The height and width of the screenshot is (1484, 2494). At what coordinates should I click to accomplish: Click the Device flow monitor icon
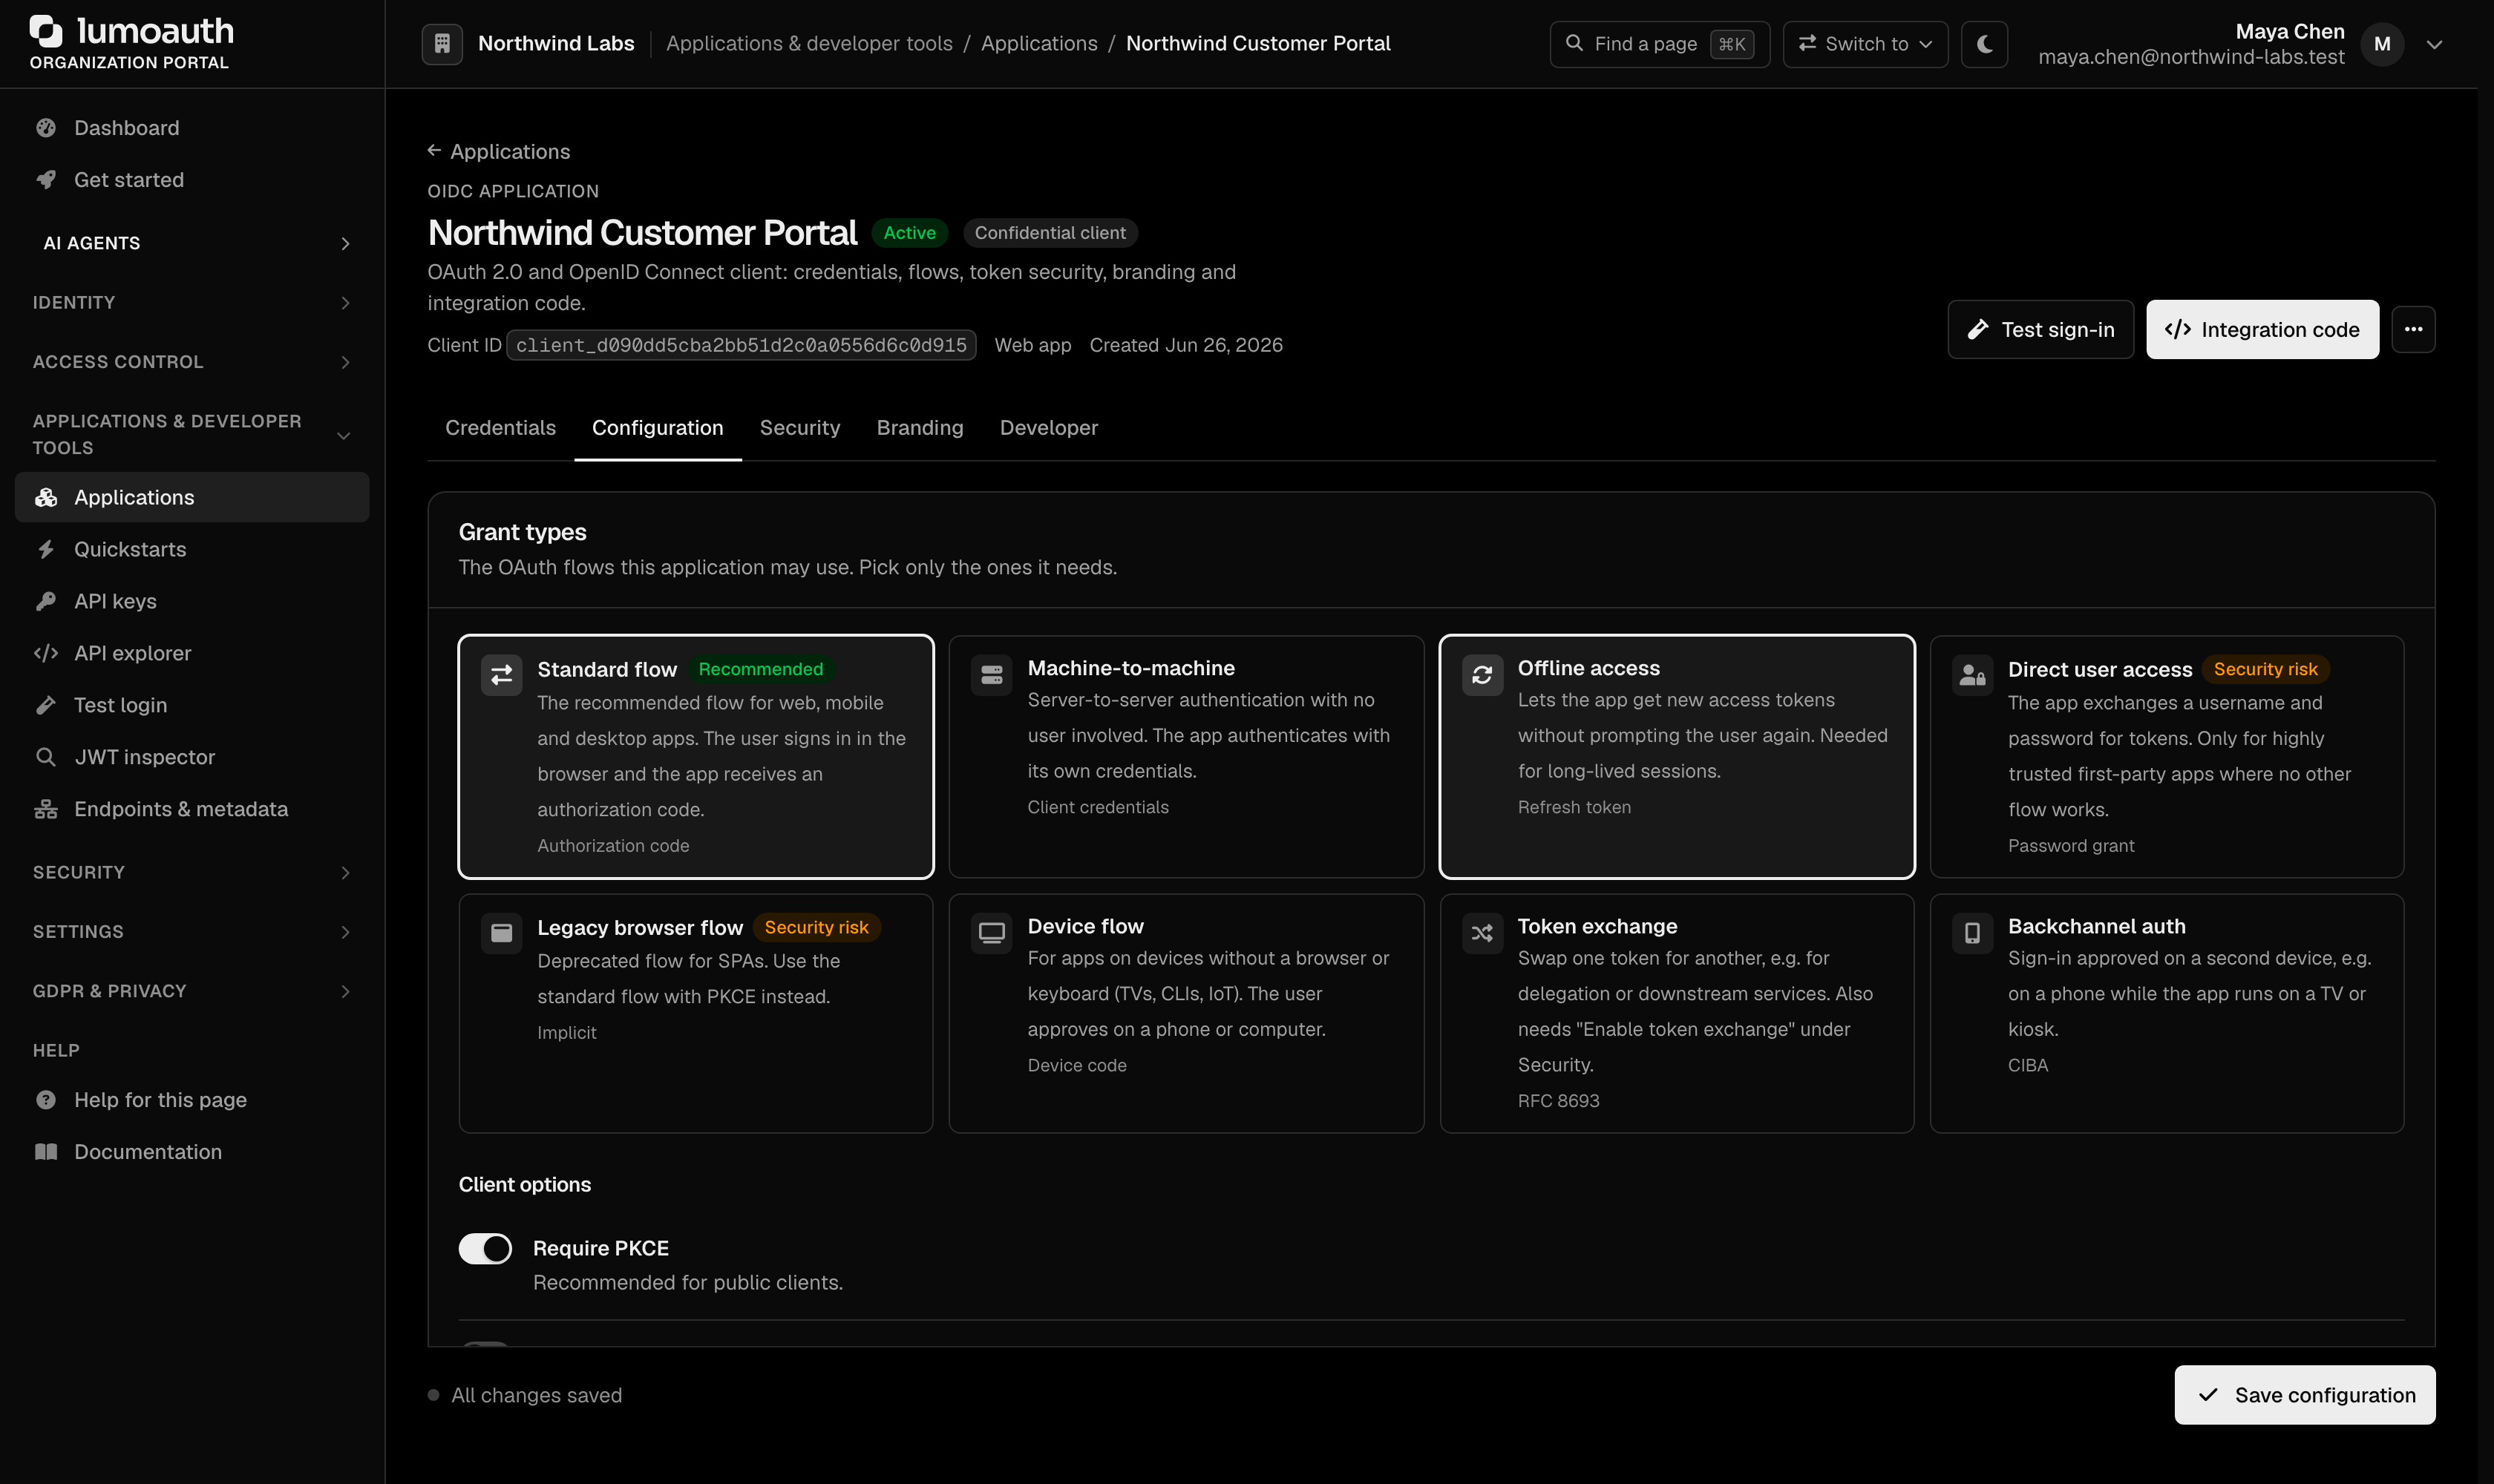pos(992,933)
